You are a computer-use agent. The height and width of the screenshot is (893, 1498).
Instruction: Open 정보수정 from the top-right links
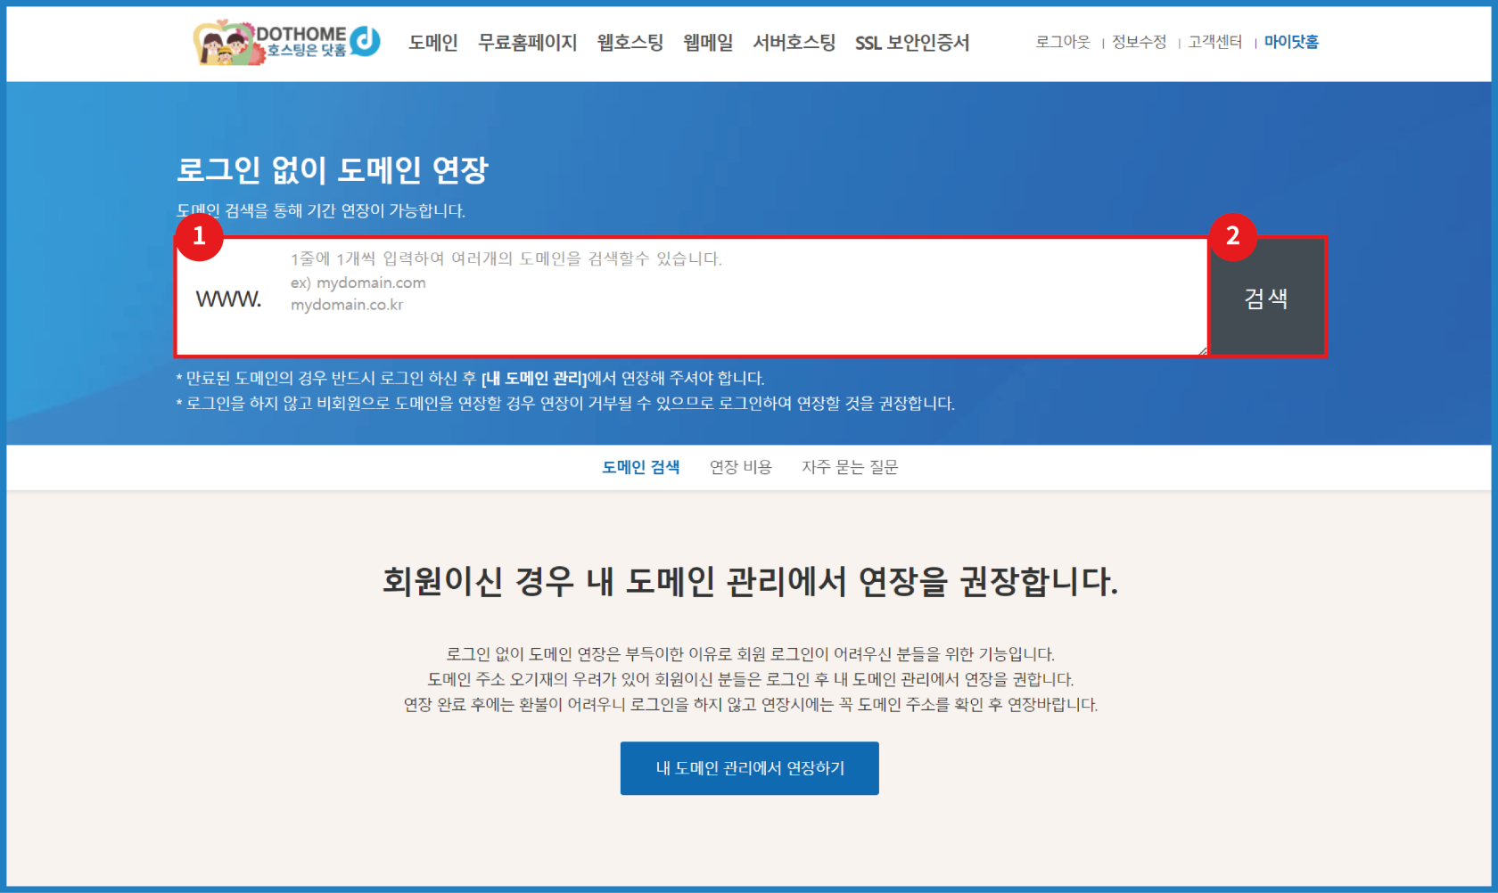click(x=1139, y=41)
